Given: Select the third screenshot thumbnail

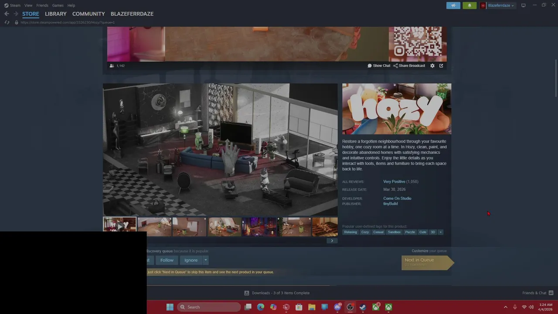Looking at the screenshot, I should pos(189,227).
